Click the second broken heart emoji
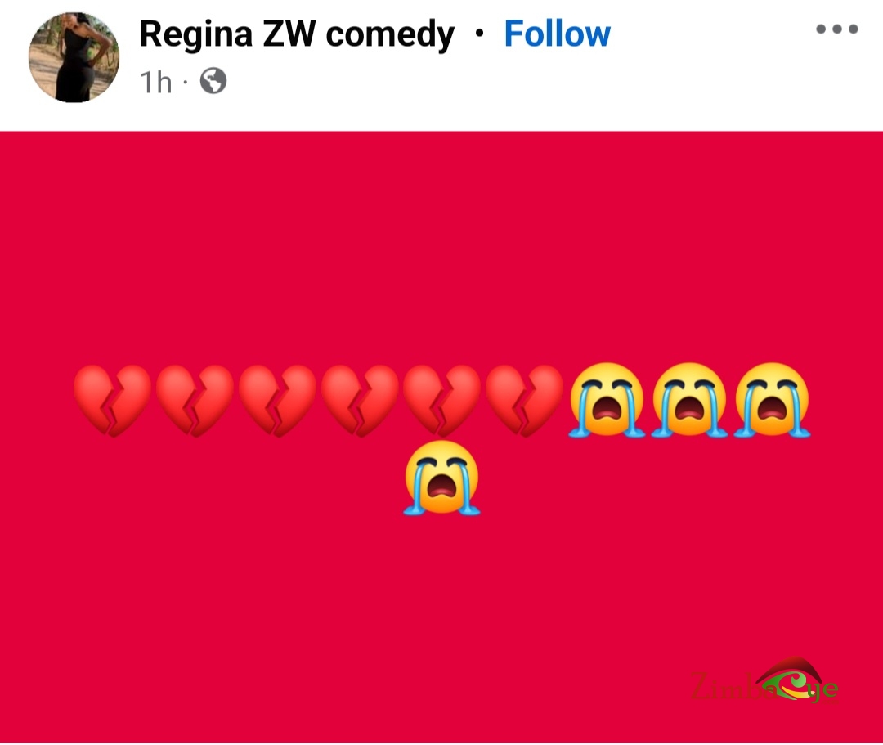Screen dimensions: 883x745 tap(195, 401)
